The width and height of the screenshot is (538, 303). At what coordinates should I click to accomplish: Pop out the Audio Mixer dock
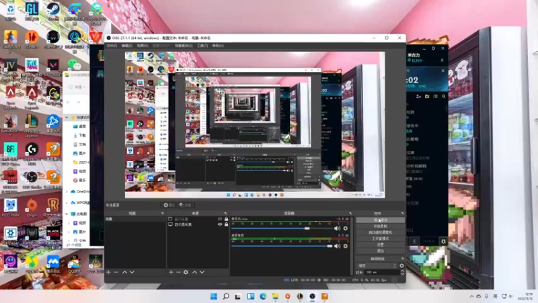[350, 213]
